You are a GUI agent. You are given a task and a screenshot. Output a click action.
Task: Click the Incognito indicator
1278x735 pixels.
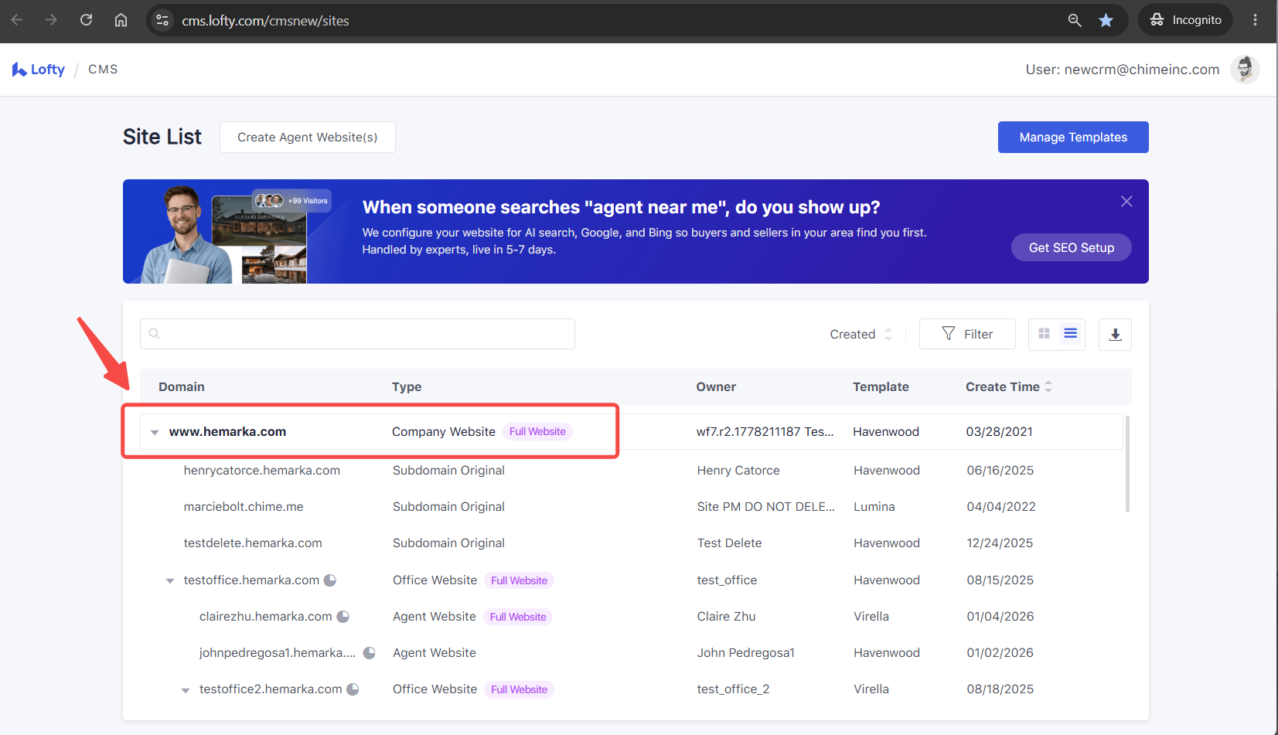point(1185,20)
